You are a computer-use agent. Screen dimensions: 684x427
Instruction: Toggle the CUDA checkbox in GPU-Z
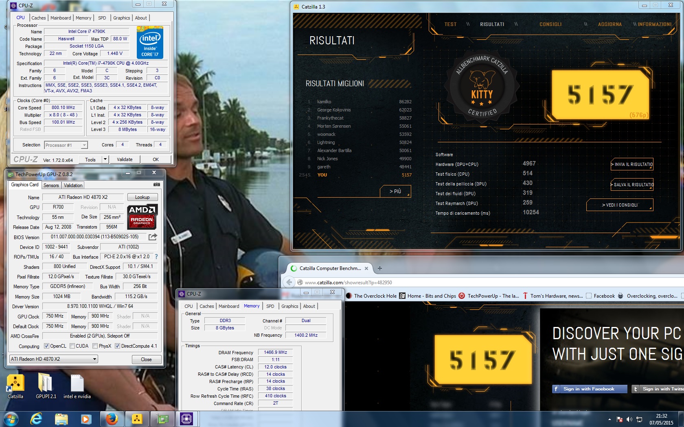point(72,346)
